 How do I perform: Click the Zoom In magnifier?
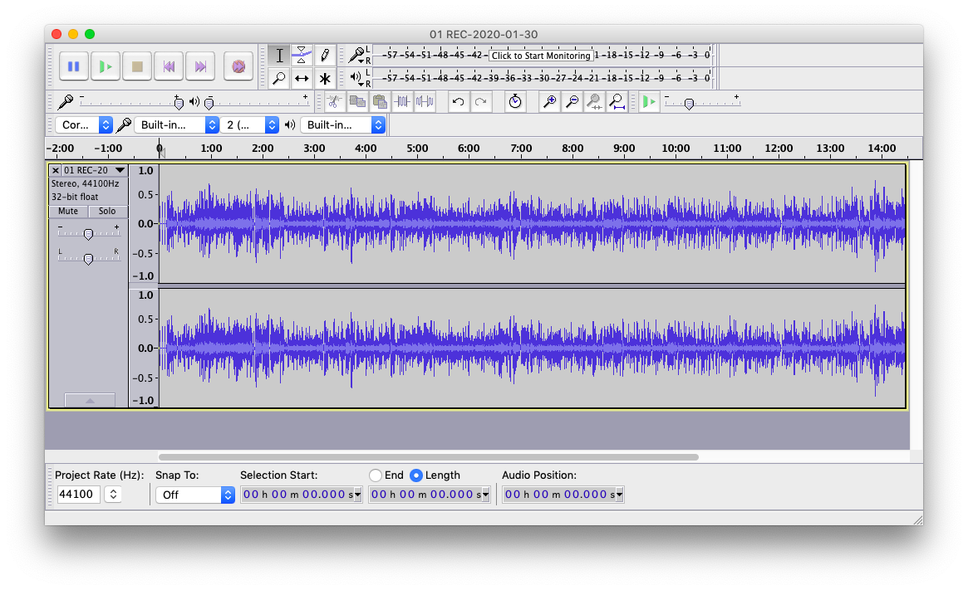pyautogui.click(x=549, y=101)
